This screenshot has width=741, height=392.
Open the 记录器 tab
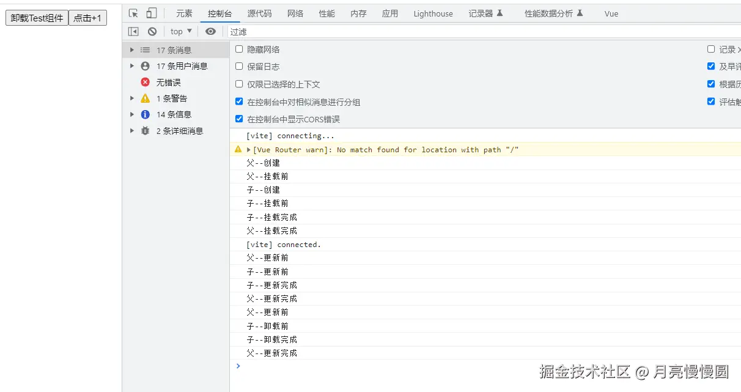485,13
